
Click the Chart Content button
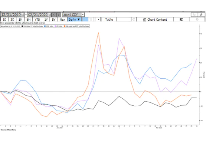pos(155,20)
